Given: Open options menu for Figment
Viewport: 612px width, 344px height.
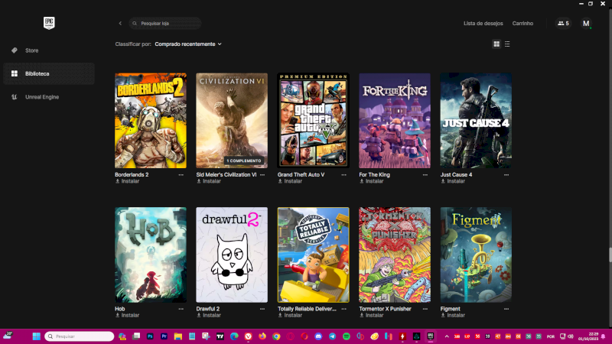Looking at the screenshot, I should tap(506, 309).
